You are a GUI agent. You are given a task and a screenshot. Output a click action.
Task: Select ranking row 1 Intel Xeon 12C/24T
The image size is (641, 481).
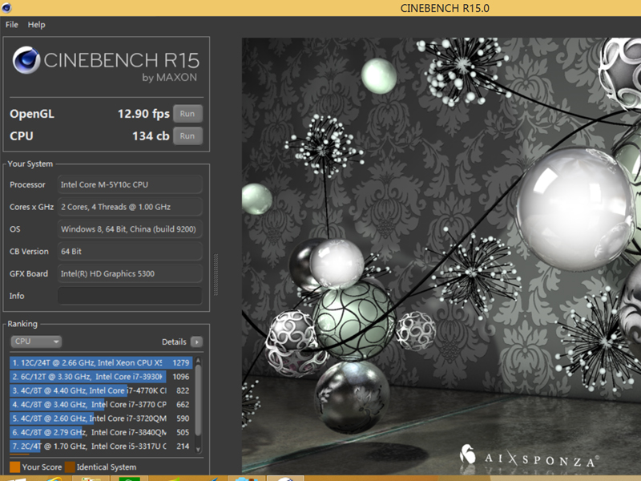click(x=101, y=362)
